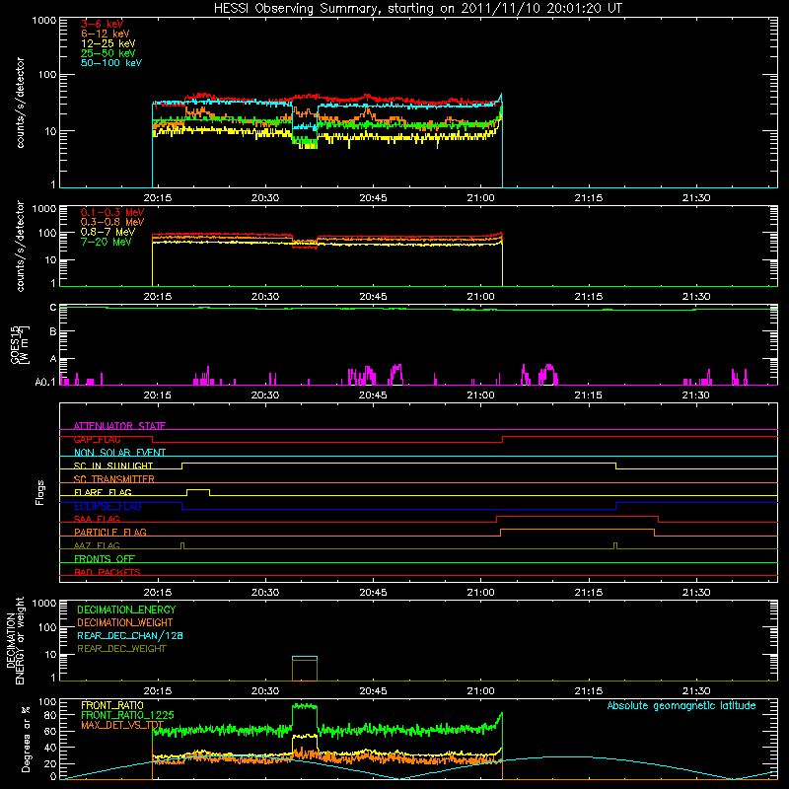789x789 pixels.
Task: Click the SC_IN_SUNLIGHT flag label
Action: point(113,466)
